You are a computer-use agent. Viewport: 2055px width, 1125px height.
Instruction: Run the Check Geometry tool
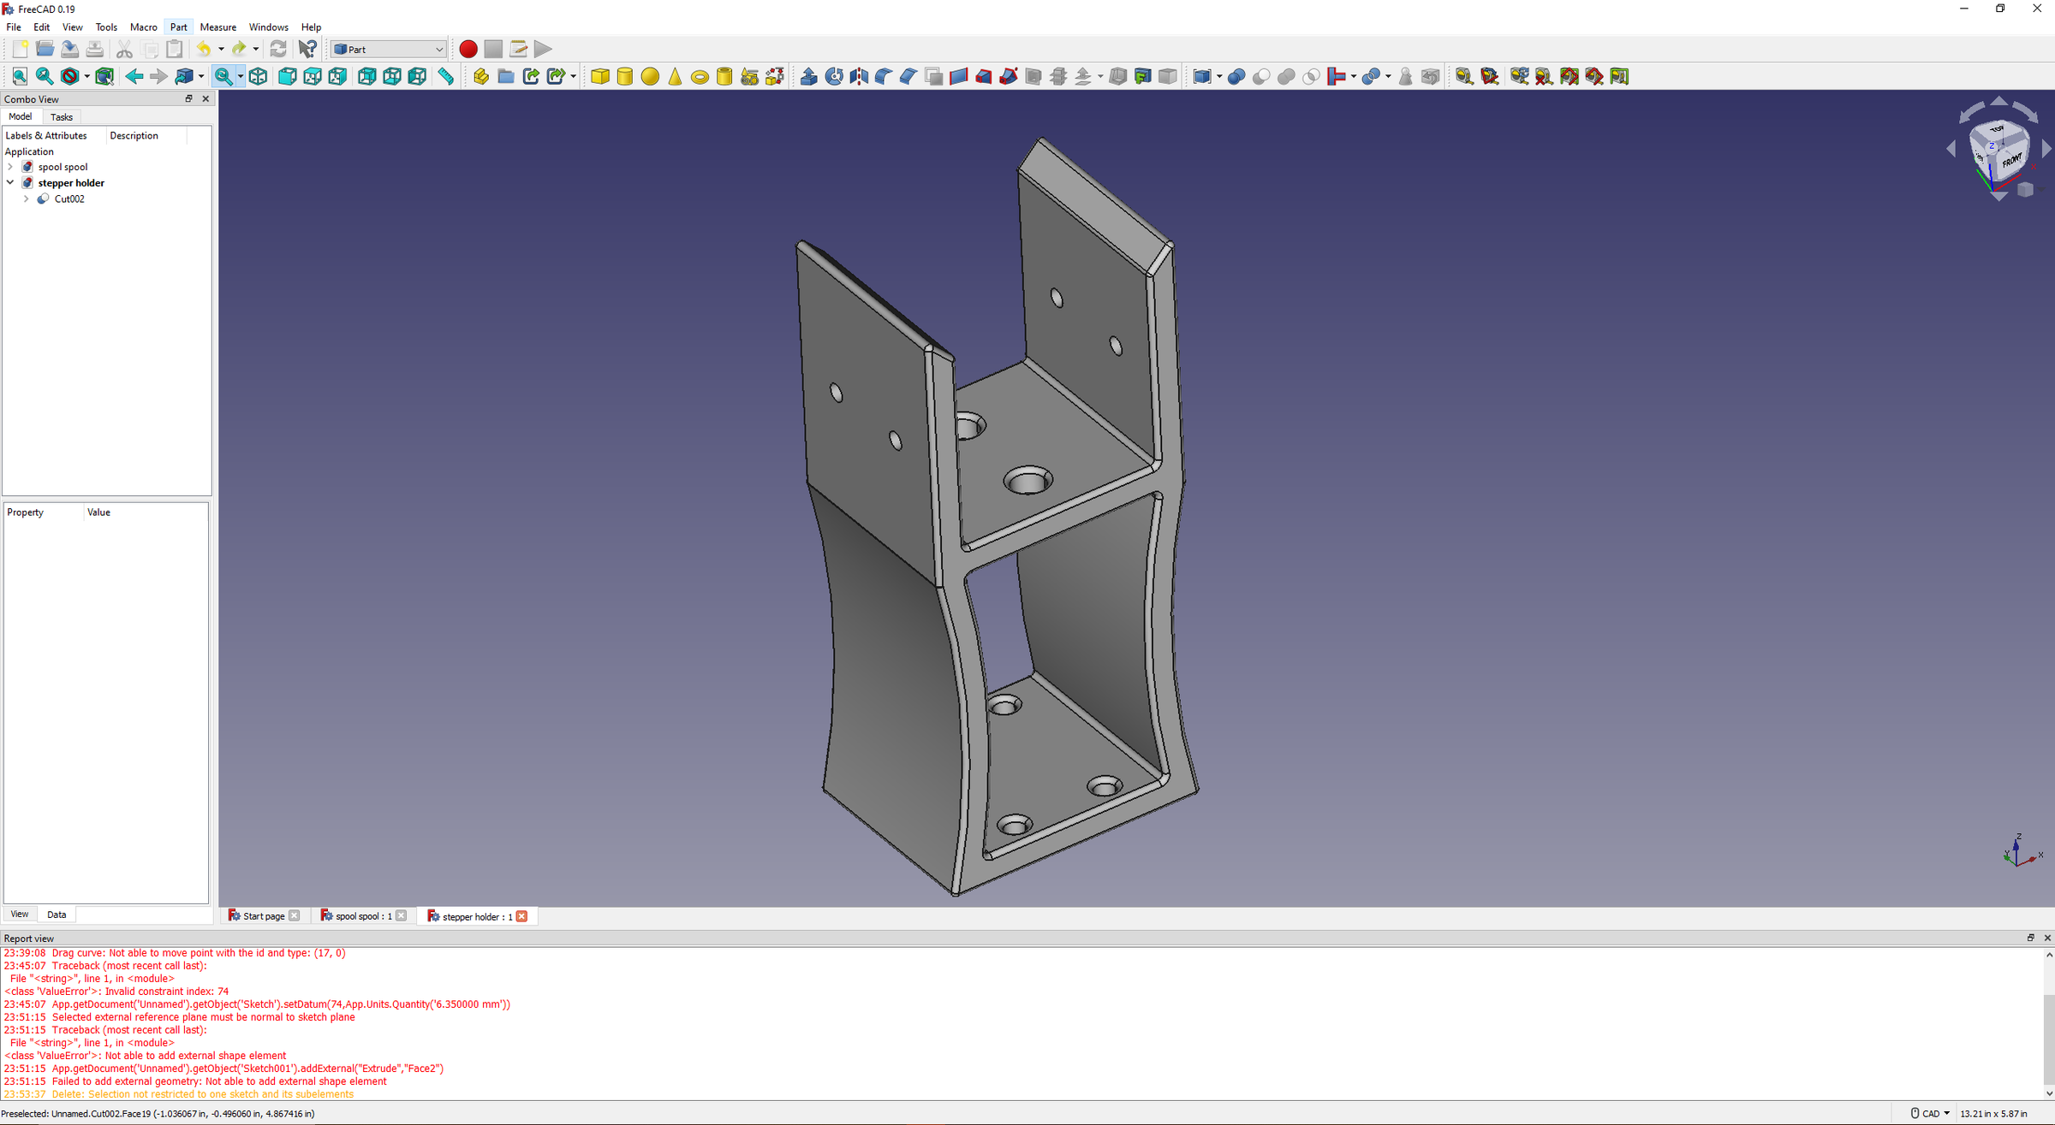point(1405,76)
